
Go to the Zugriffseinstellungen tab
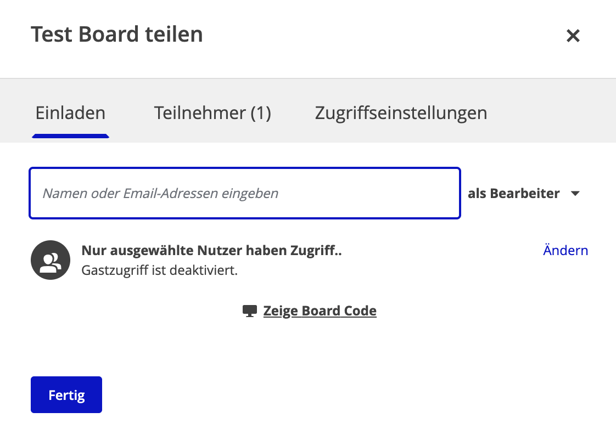pos(401,113)
